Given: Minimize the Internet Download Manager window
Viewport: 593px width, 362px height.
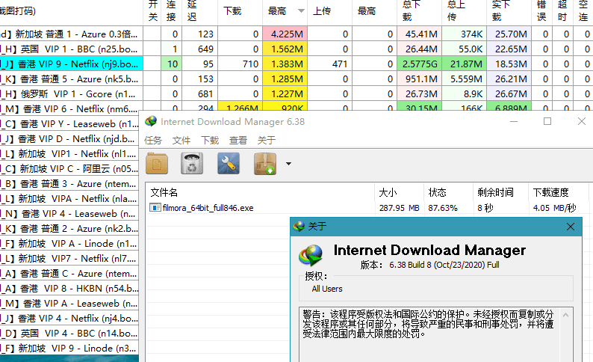Looking at the screenshot, I should pyautogui.click(x=514, y=122).
